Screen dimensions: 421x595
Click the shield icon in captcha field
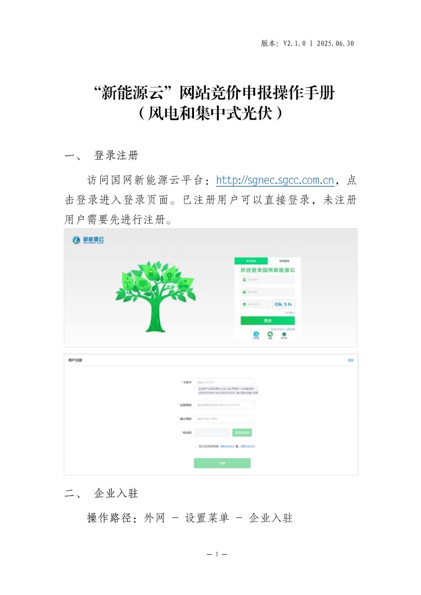pos(244,304)
